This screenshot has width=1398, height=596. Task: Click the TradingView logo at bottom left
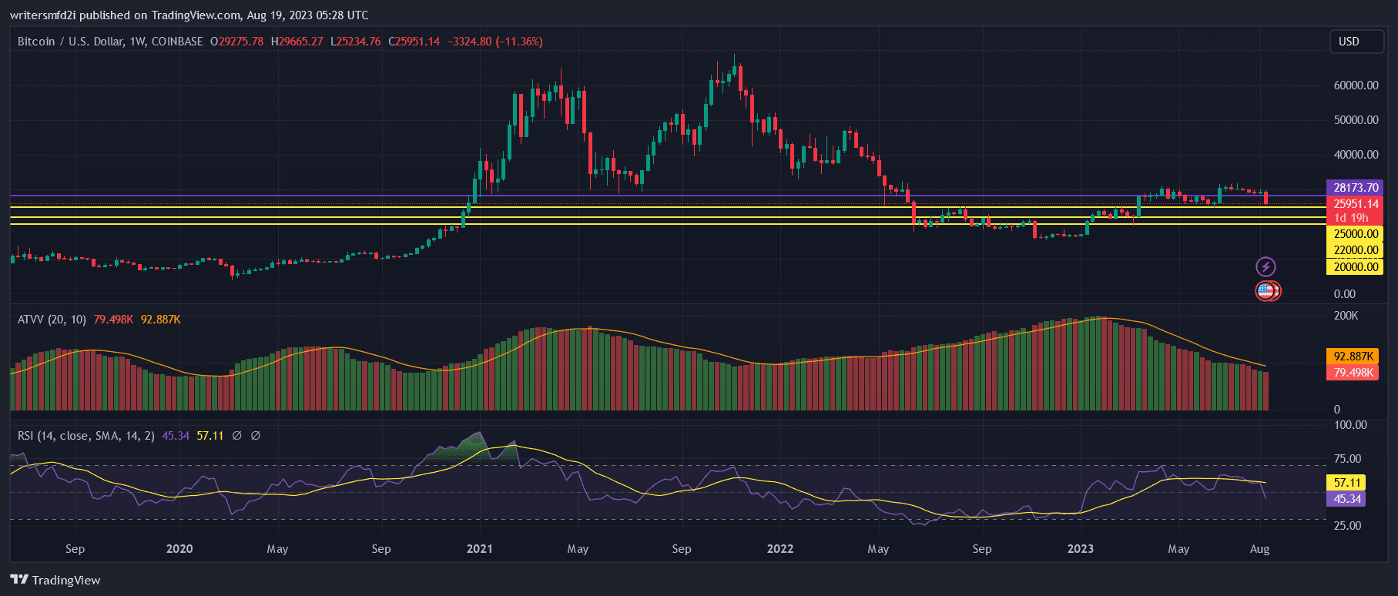point(55,580)
